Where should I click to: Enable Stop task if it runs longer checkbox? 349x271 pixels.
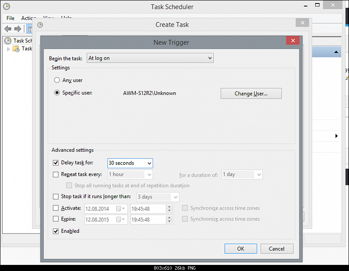56,197
